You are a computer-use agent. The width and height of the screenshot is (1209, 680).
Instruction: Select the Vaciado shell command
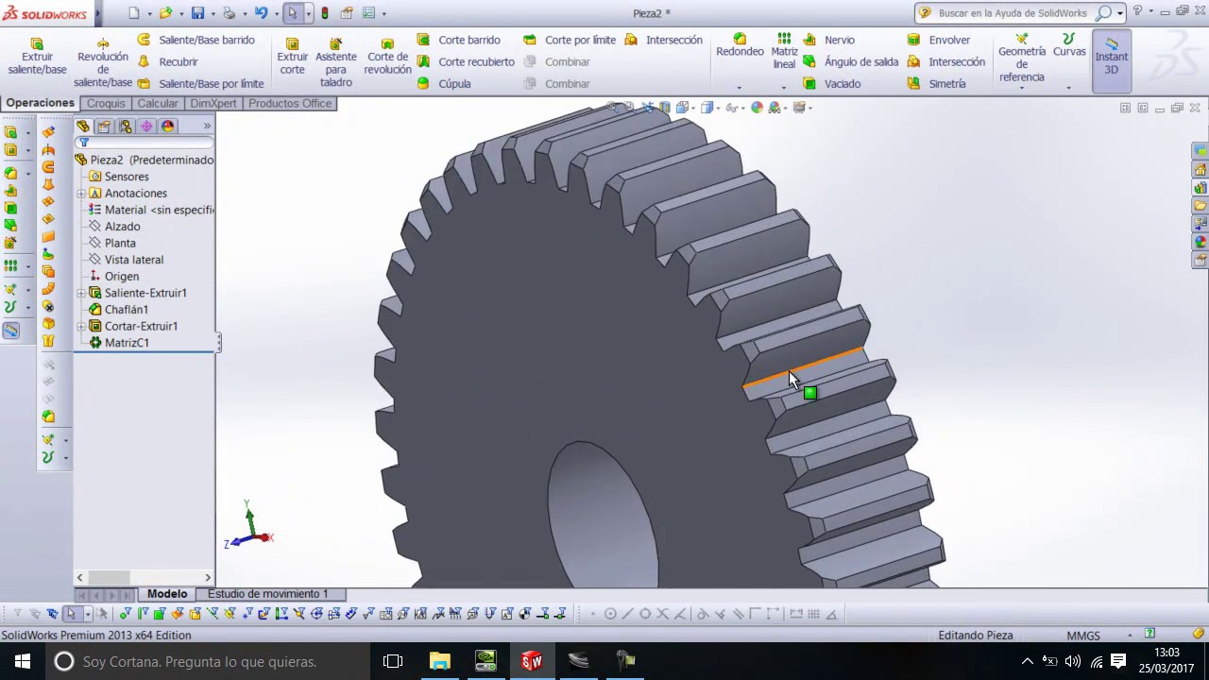[x=832, y=83]
